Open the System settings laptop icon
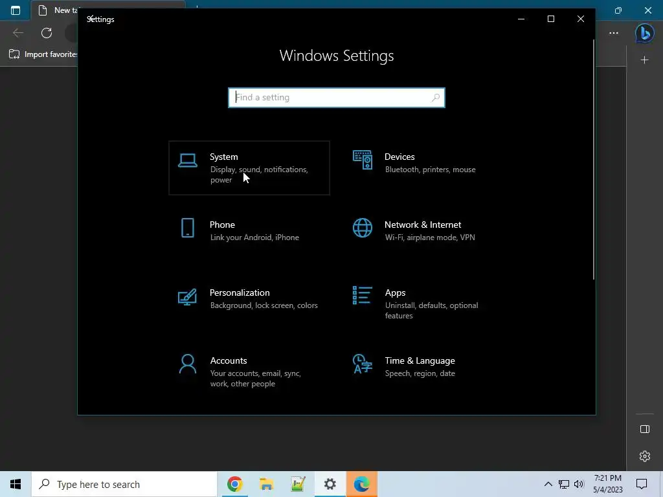The width and height of the screenshot is (663, 497). click(187, 160)
